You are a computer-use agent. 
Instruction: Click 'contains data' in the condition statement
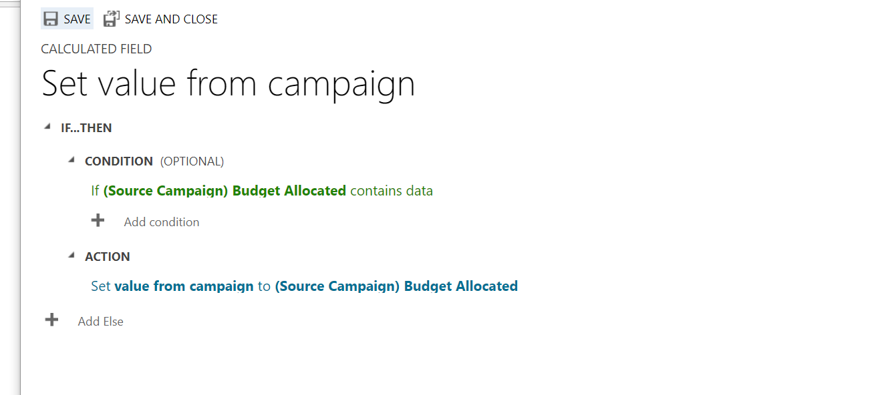392,191
